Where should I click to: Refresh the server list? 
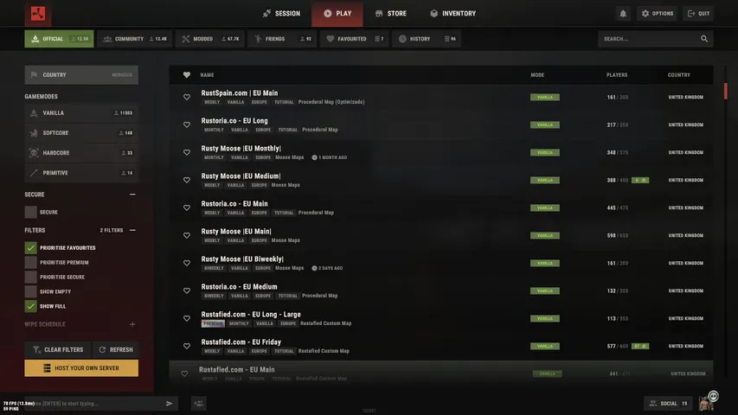coord(116,349)
